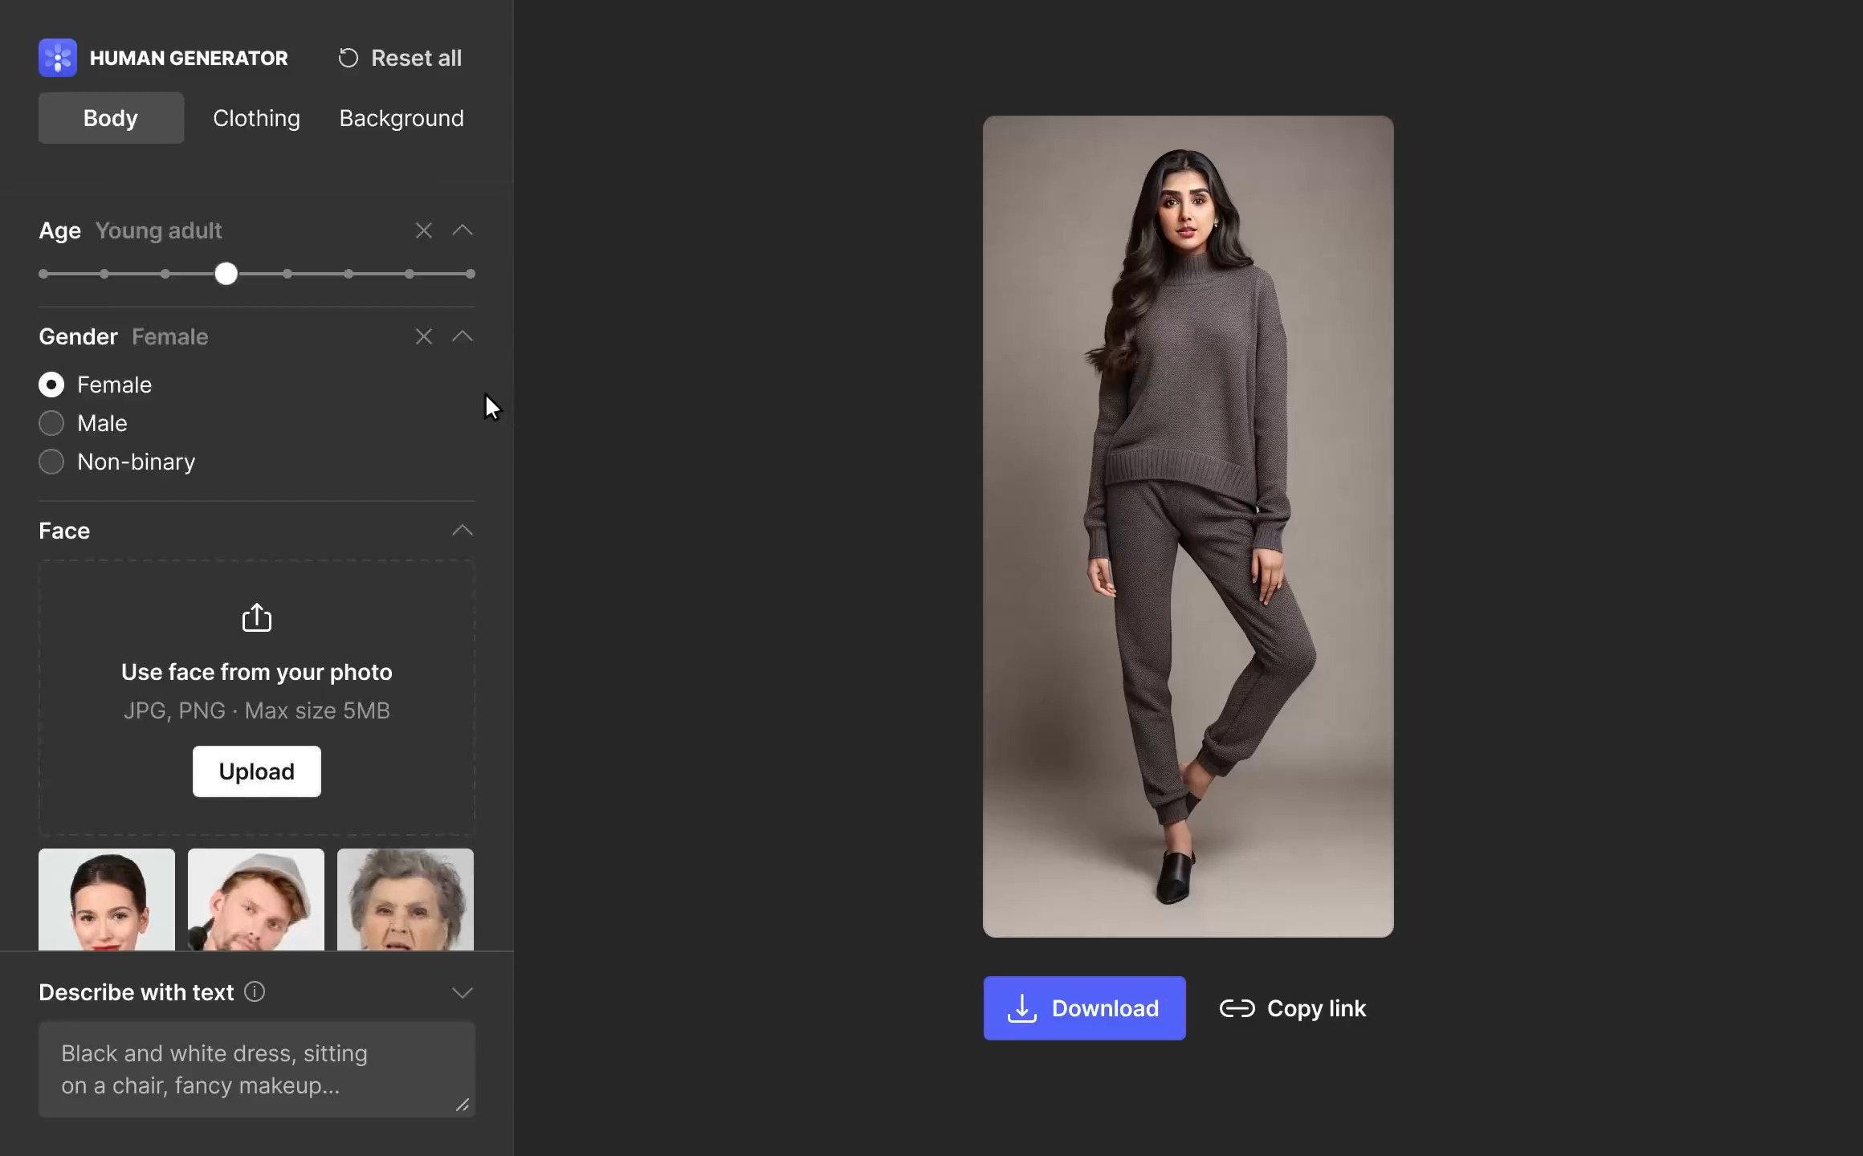Select the Female radio button
The image size is (1863, 1156).
(49, 385)
